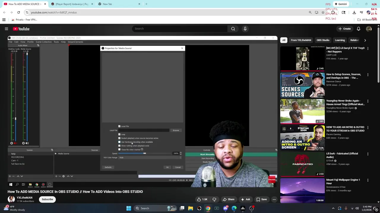380x213 pixels.
Task: Enable Use hardware decoding when available
Action: point(119,142)
